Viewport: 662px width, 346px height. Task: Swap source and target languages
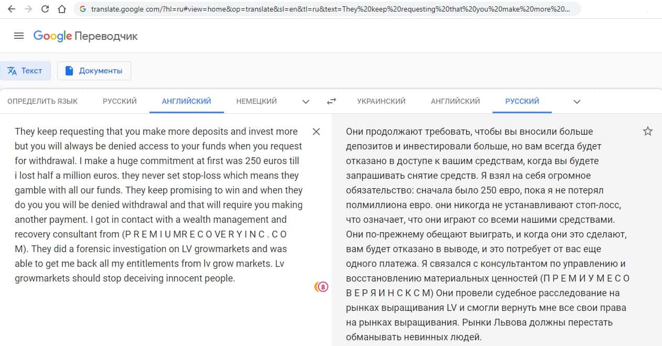pos(332,101)
